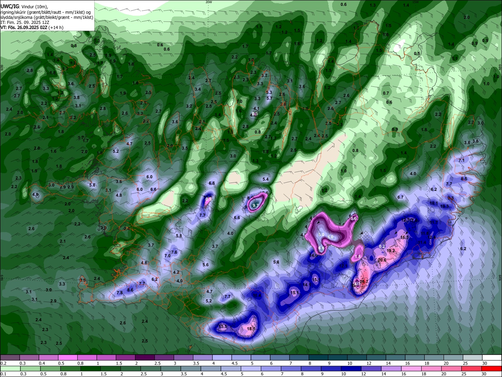This screenshot has height=377, width=502.
Task: Click the 26.7 precipitation value
Action: 364,282
